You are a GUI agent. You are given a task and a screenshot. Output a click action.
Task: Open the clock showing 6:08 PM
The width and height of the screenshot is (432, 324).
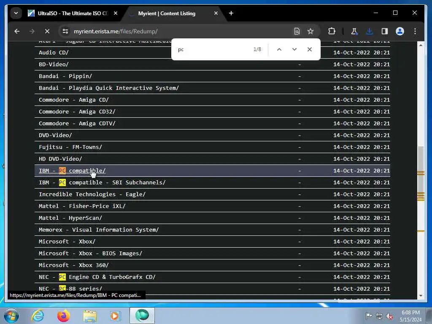pos(410,316)
